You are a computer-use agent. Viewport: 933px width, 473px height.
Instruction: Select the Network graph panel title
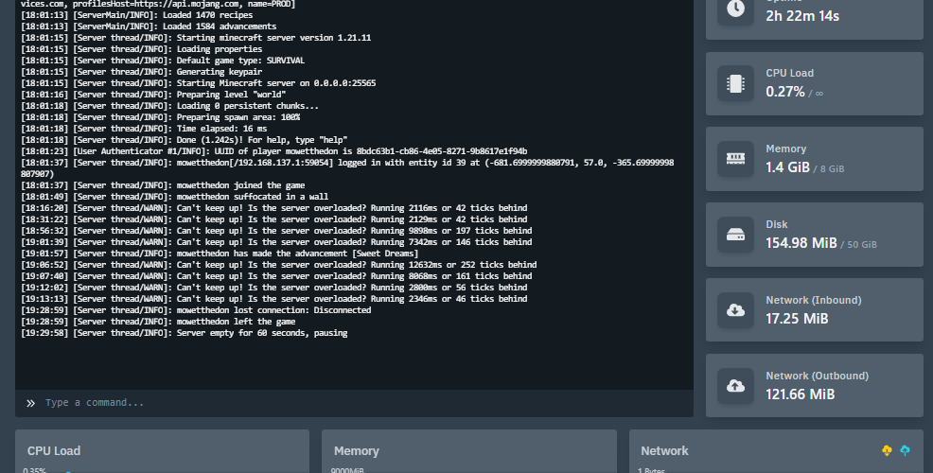(x=665, y=451)
